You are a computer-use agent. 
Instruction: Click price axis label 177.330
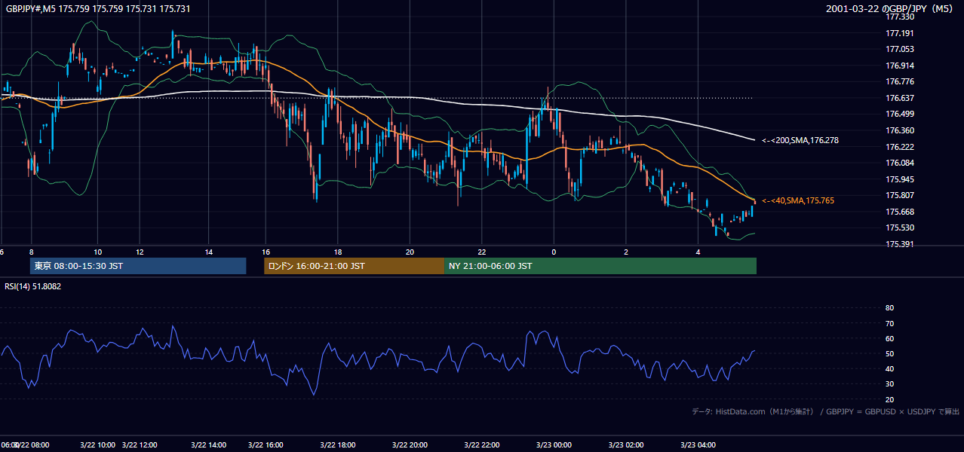point(899,17)
